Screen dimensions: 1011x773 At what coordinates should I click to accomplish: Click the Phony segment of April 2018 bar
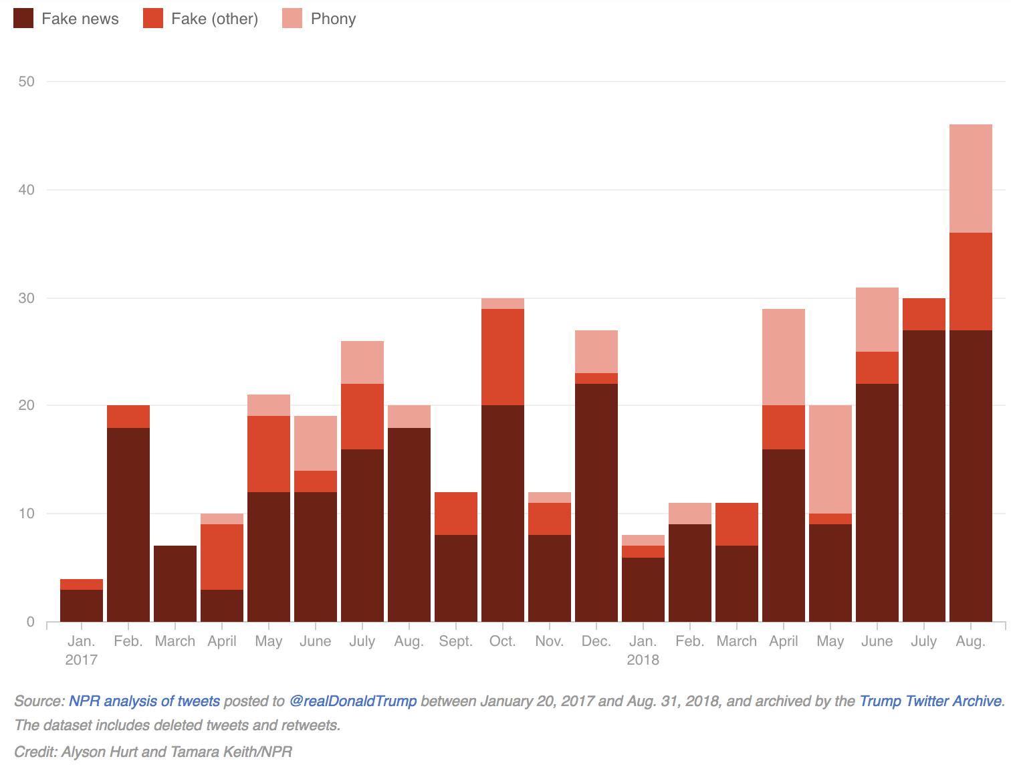tap(783, 357)
